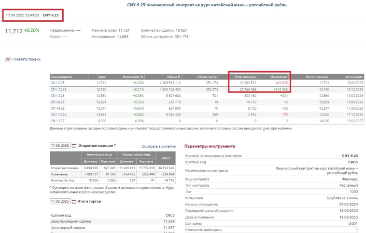Open the CNY-3.27 contract link
The width and height of the screenshot is (366, 233).
[57, 121]
